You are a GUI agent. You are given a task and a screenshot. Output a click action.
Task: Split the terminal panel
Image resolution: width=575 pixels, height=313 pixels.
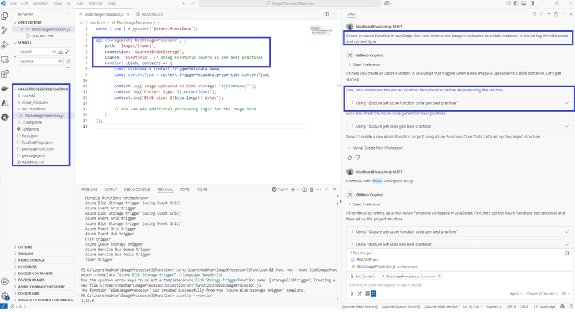pos(304,189)
